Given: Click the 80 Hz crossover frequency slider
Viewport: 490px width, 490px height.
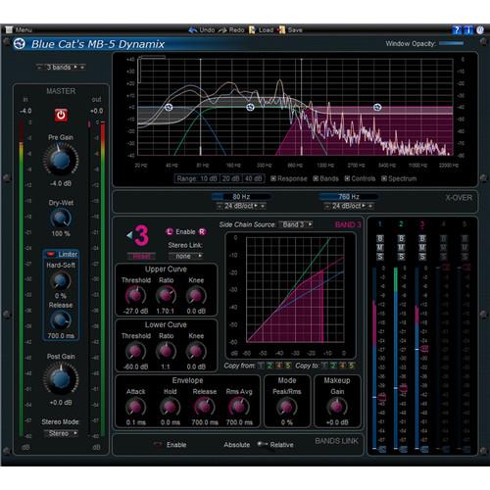Looking at the screenshot, I should (x=241, y=197).
